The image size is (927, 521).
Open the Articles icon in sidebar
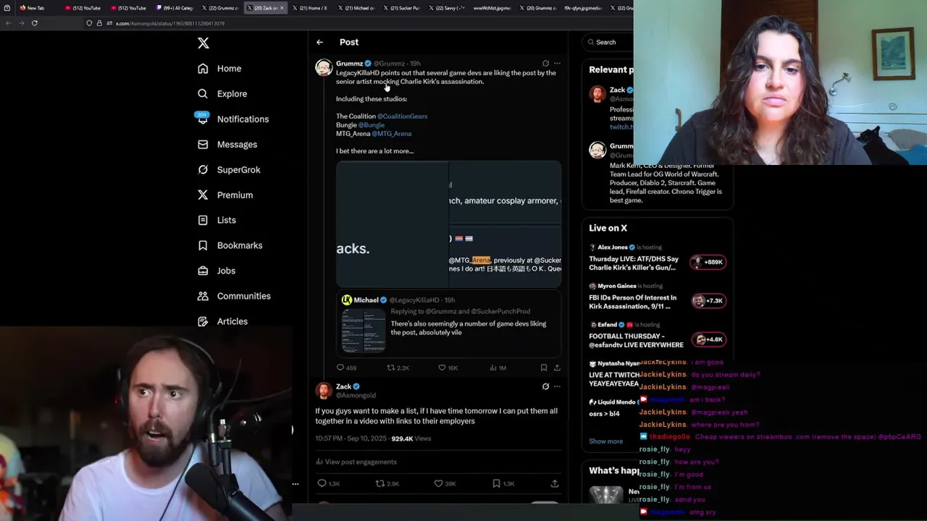tap(203, 321)
